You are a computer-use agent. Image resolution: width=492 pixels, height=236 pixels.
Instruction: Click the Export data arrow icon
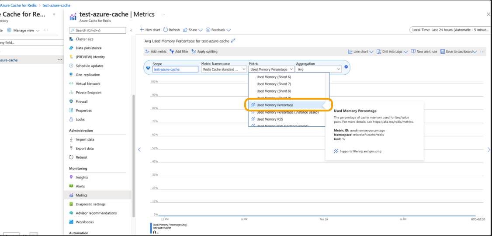point(71,149)
